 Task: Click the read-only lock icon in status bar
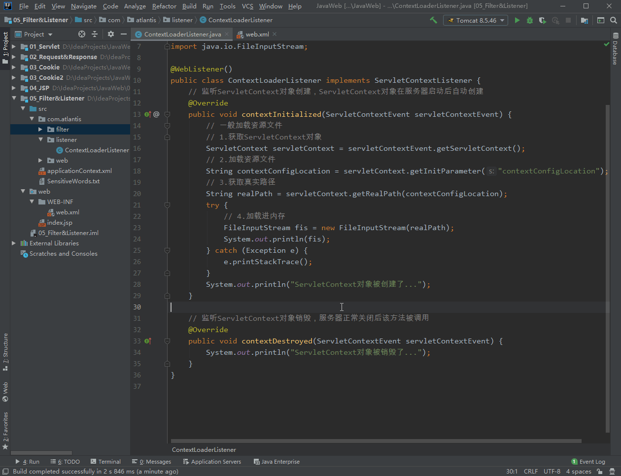tap(599, 472)
